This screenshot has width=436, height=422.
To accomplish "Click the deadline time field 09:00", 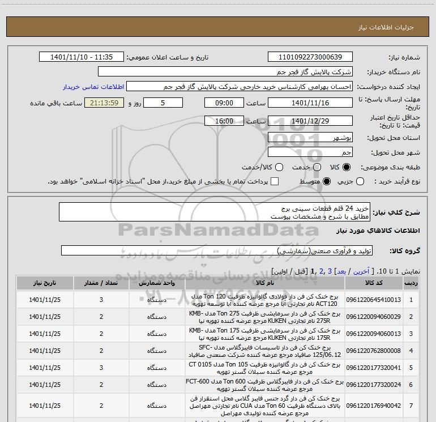I will 224,103.
